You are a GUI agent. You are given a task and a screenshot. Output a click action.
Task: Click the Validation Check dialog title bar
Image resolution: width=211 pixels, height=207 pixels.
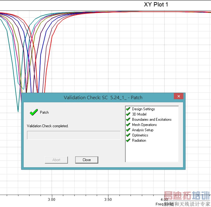click(103, 97)
